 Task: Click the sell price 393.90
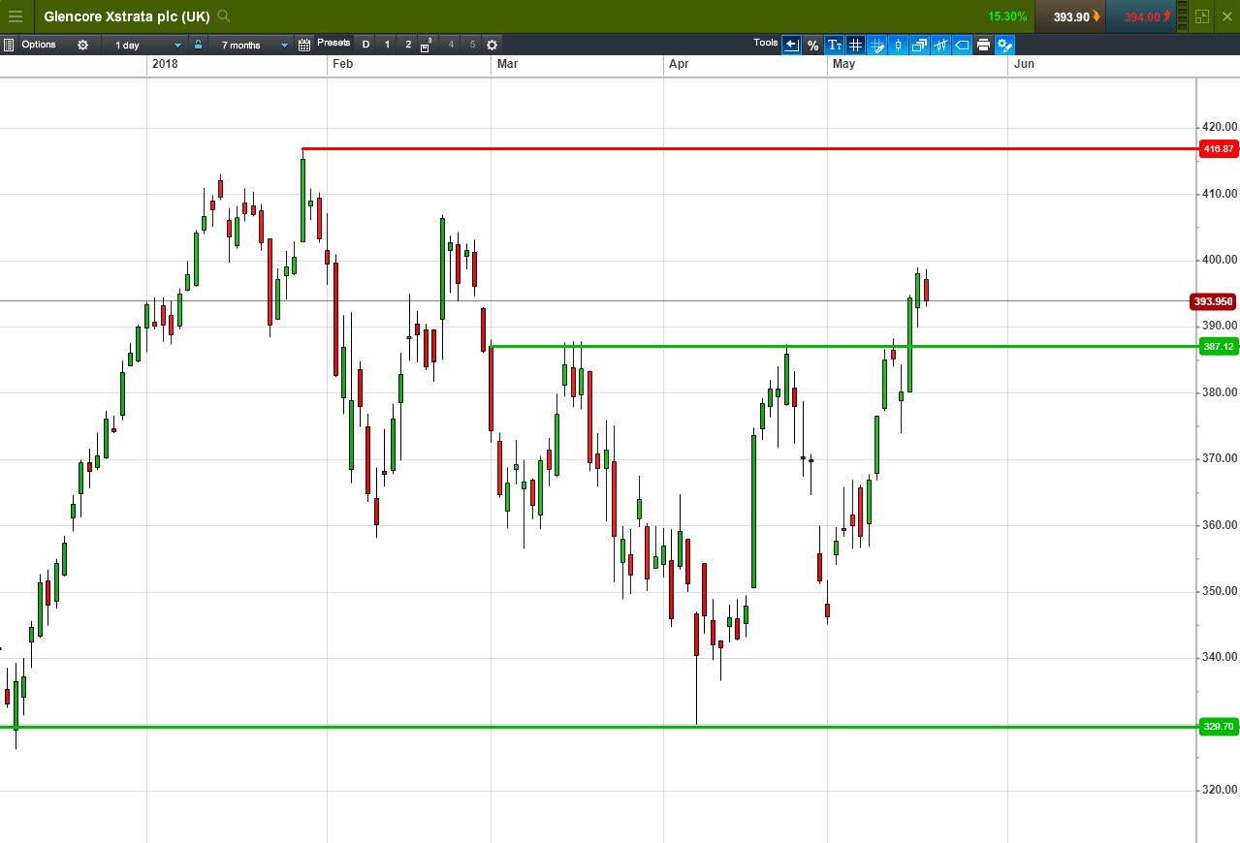(x=1071, y=16)
